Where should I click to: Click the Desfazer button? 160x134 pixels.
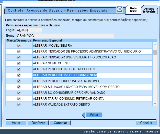38,123
